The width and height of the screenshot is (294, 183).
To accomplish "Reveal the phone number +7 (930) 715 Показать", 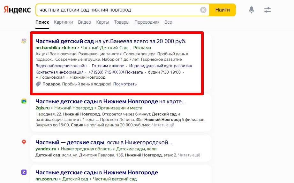I will point(116,72).
